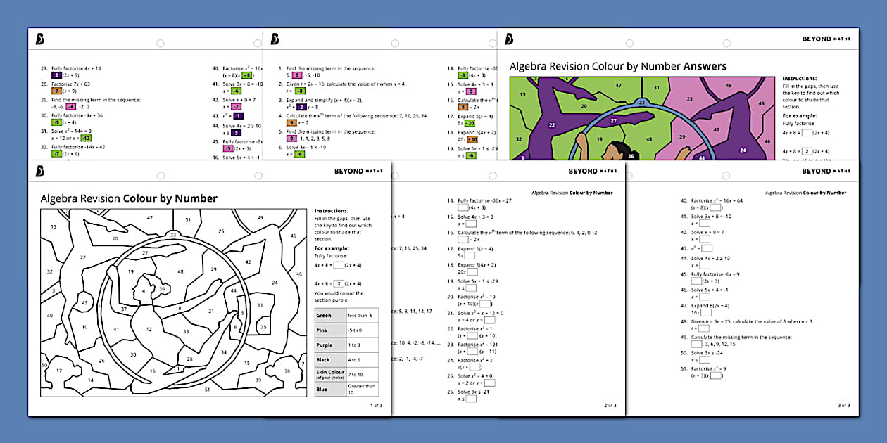
Task: Click the Green row in the colour key
Action: click(x=346, y=316)
